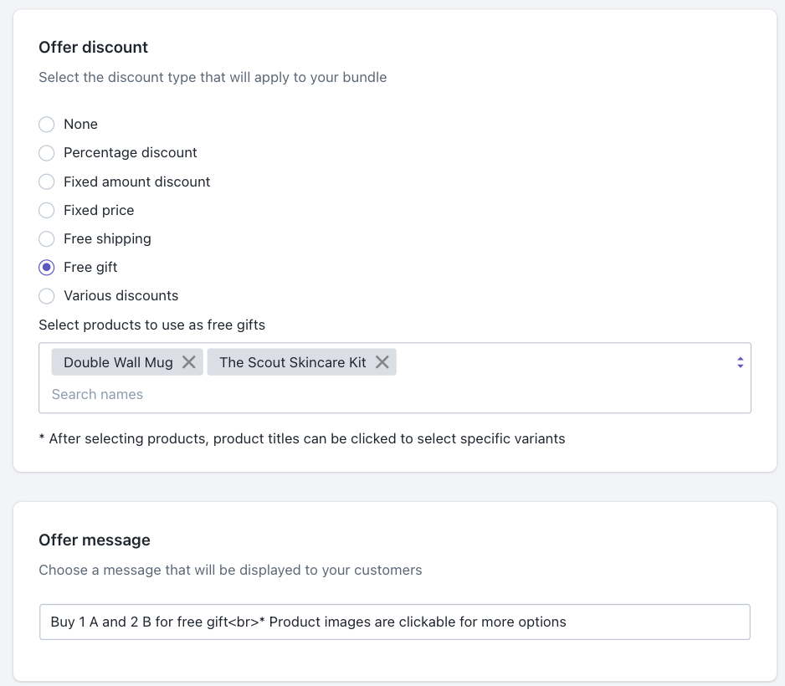Enable the Free shipping discount option

click(47, 239)
